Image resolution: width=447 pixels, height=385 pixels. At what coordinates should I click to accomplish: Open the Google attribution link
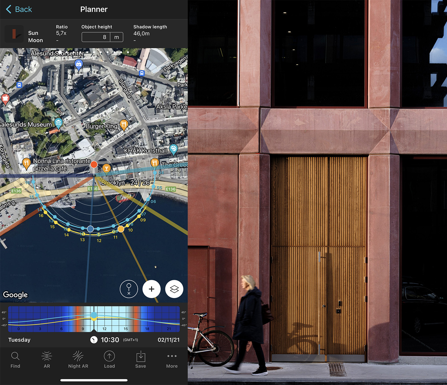tap(15, 295)
